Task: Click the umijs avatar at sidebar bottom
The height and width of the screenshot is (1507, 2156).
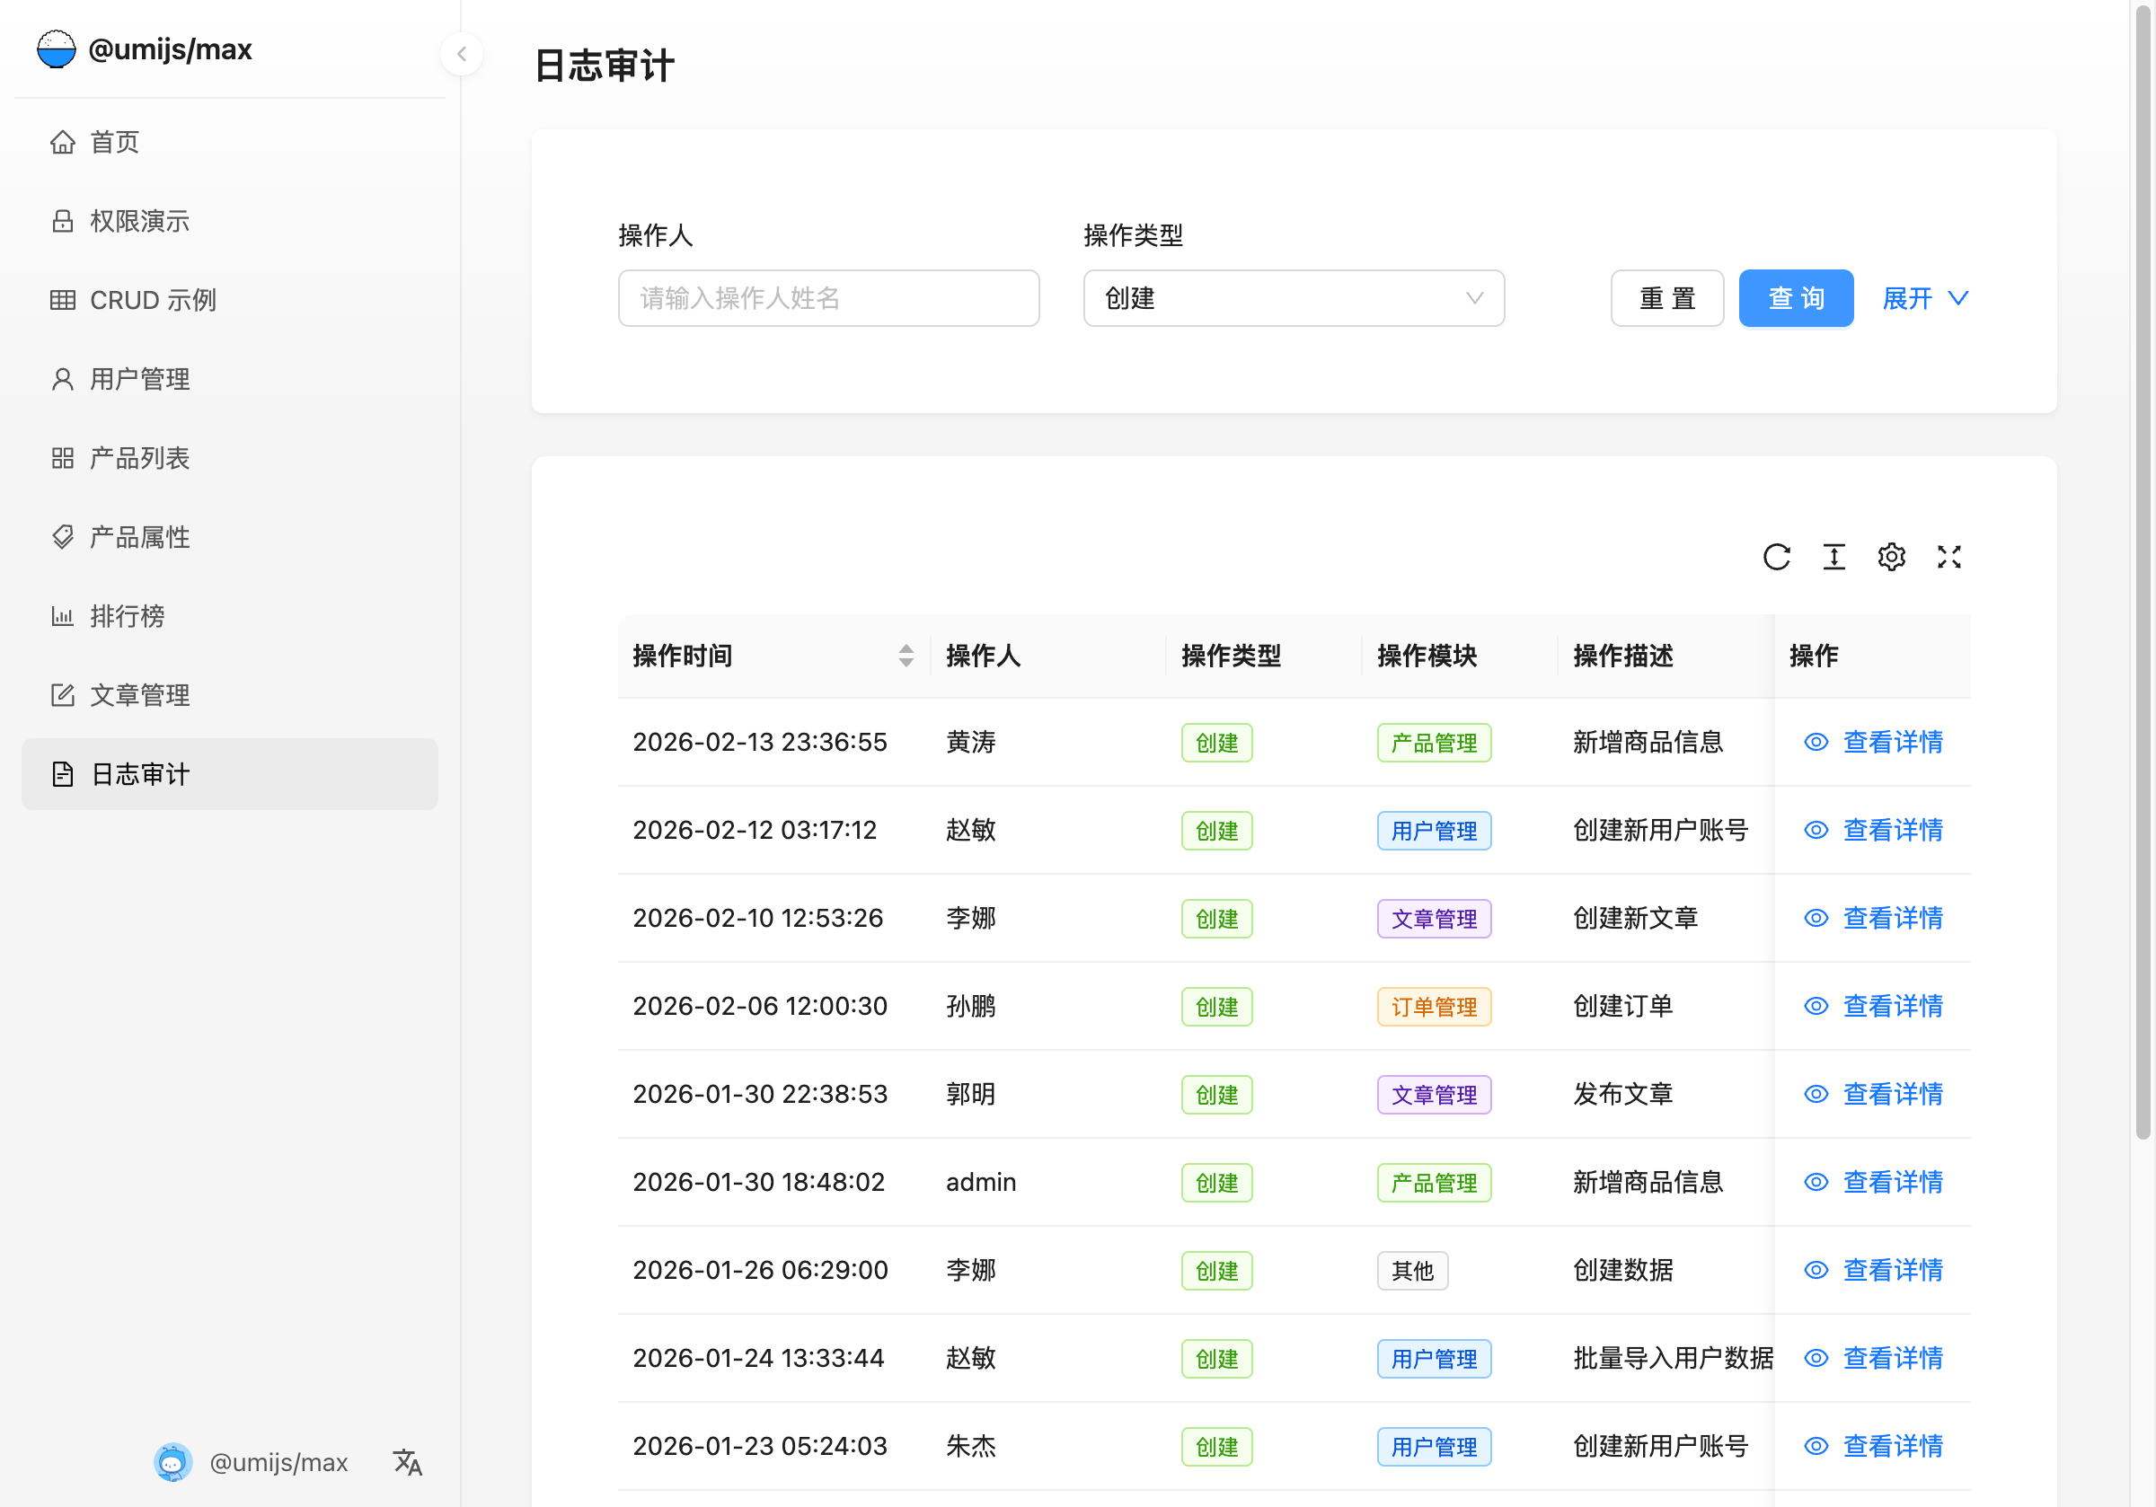Action: pos(172,1461)
